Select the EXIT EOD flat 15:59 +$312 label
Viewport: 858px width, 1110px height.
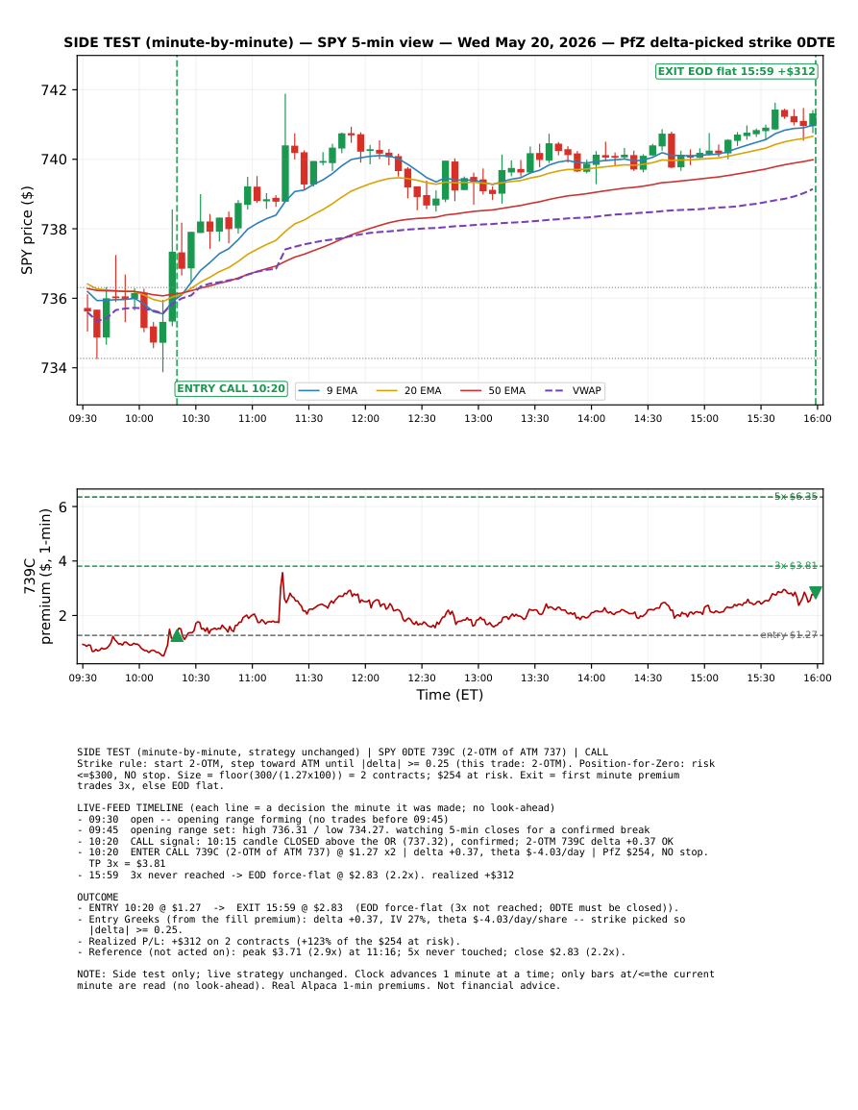pyautogui.click(x=736, y=71)
